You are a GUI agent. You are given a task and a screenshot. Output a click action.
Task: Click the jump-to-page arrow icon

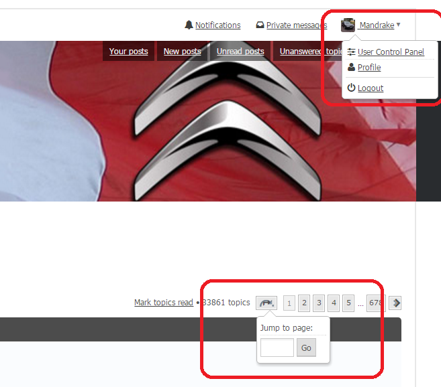(266, 303)
